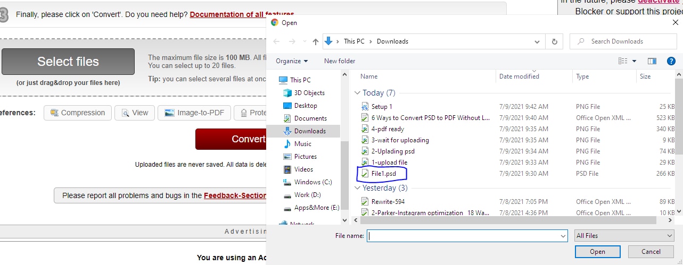Click New folder in toolbar
The image size is (683, 265).
click(340, 61)
